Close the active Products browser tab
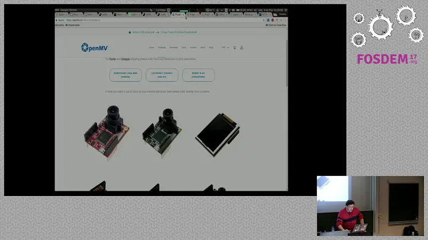This screenshot has height=240, width=428. [183, 14]
